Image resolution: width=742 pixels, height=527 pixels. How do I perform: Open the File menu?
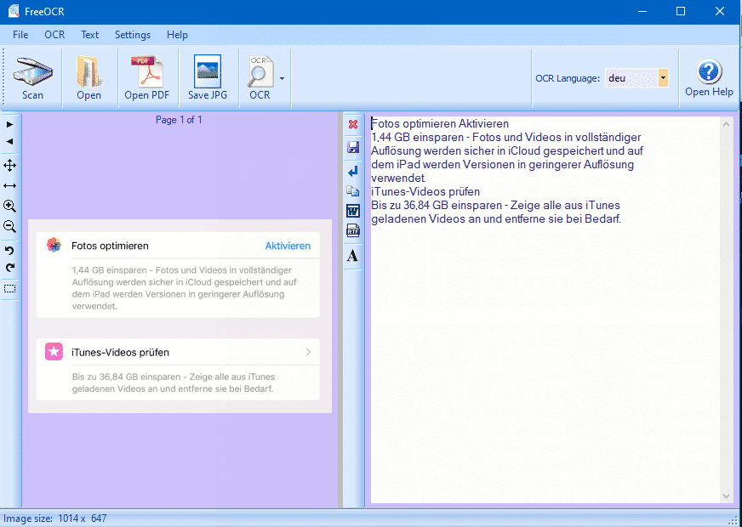pyautogui.click(x=20, y=35)
